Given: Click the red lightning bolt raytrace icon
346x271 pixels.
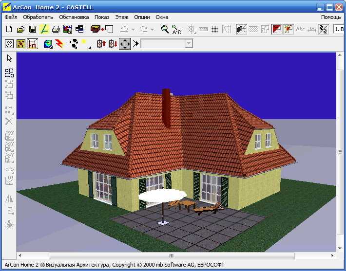Looking at the screenshot, I should point(59,44).
